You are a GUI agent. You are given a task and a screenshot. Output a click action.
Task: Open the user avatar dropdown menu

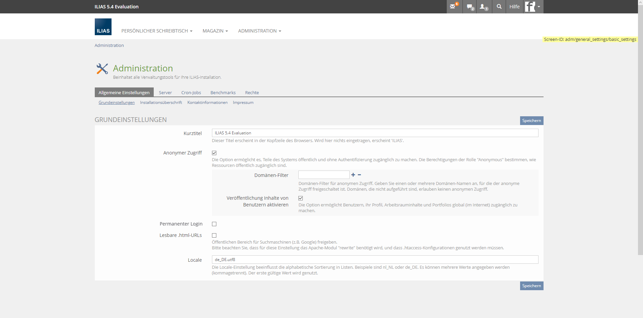(x=533, y=7)
